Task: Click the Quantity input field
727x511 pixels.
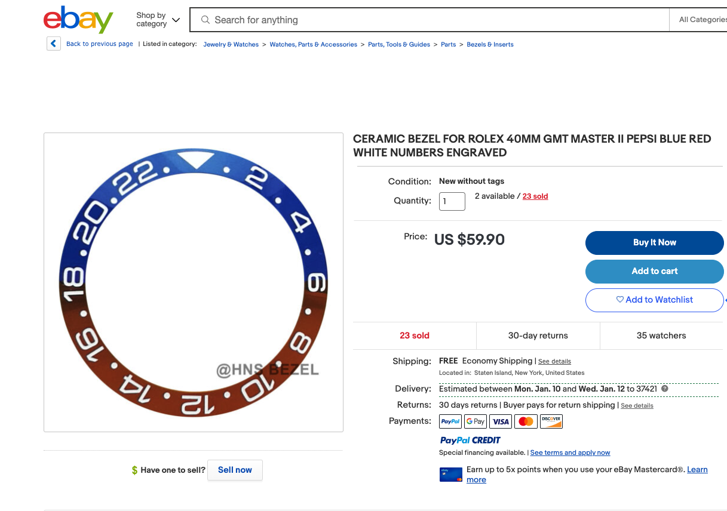Action: (452, 201)
